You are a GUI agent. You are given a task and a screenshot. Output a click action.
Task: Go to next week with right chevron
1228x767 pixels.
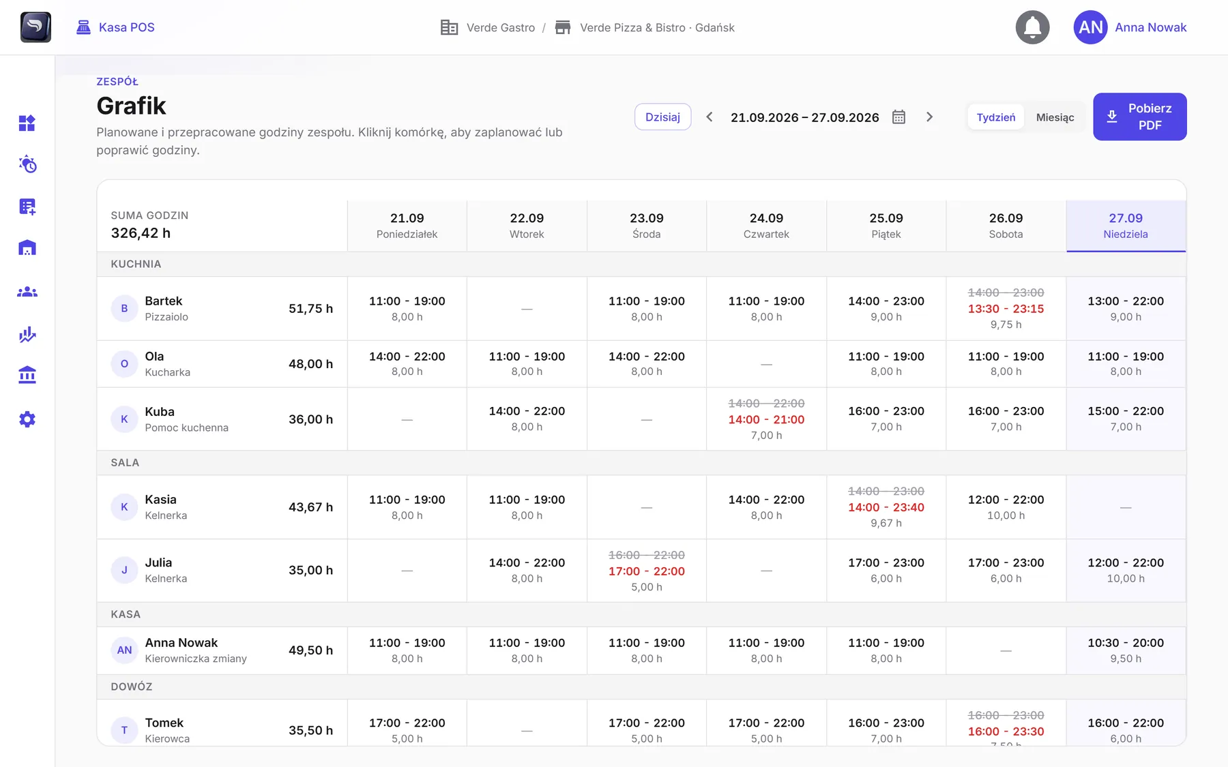tap(929, 117)
